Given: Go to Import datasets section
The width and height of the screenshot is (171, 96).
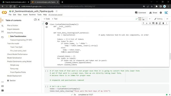Looking at the screenshot, I should (13, 29).
